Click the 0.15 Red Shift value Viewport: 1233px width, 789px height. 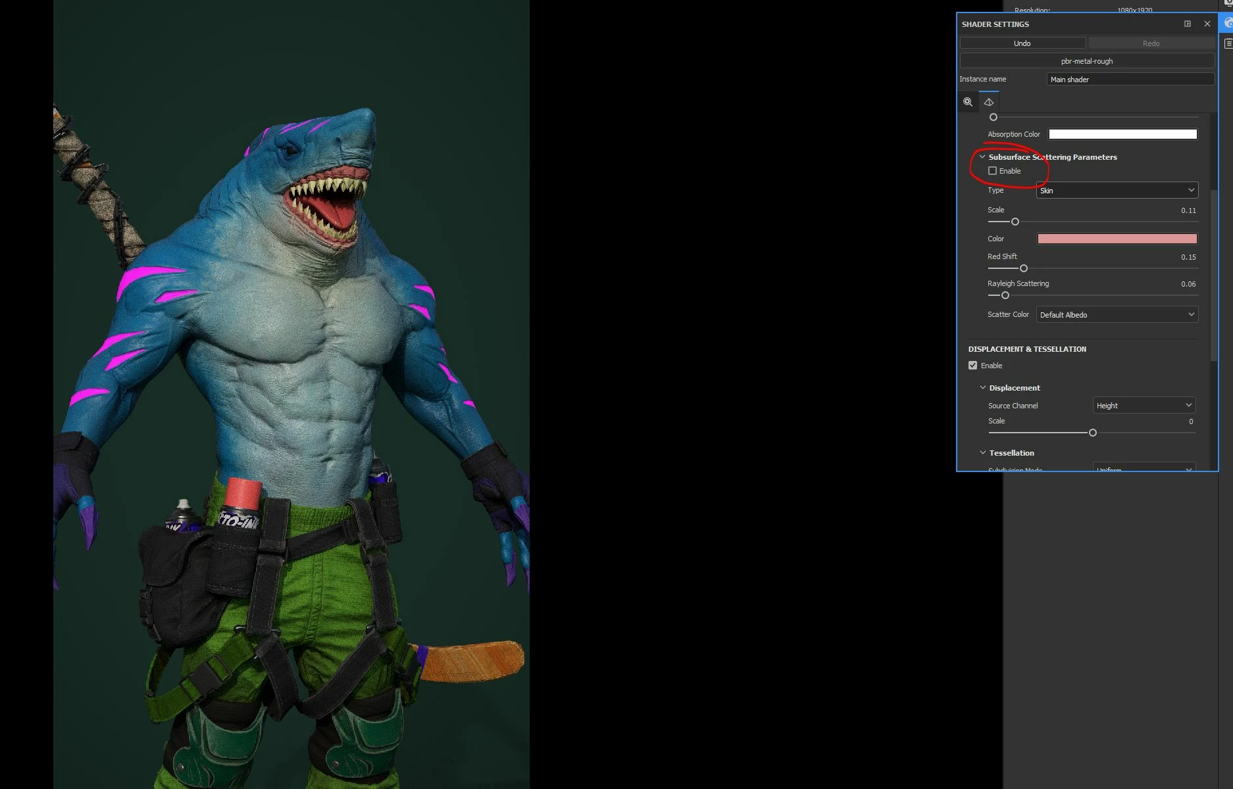[x=1188, y=257]
